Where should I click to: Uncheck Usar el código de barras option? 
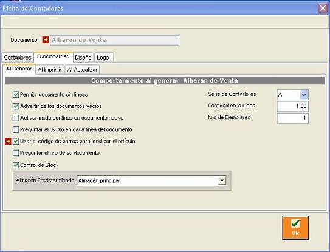[x=16, y=141]
